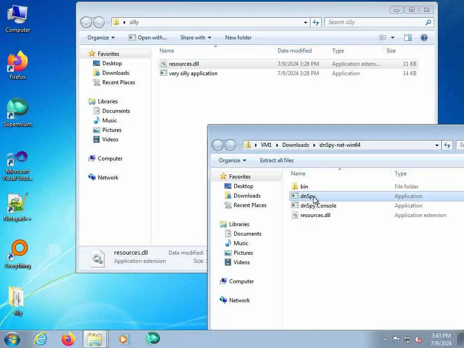
Task: Select Microsoft Visual Studio desktop shortcut
Action: click(x=18, y=166)
